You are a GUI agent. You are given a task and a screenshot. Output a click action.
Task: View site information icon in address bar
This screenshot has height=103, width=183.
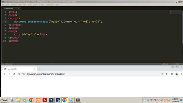point(19,74)
